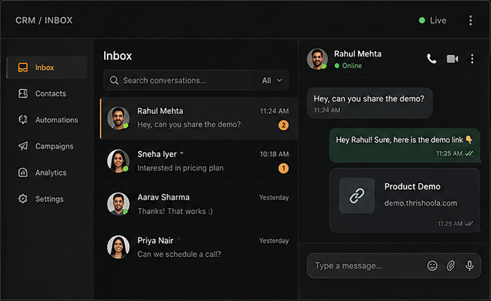Start a voice call with Rahul Mehta
The width and height of the screenshot is (491, 301).
[x=432, y=59]
